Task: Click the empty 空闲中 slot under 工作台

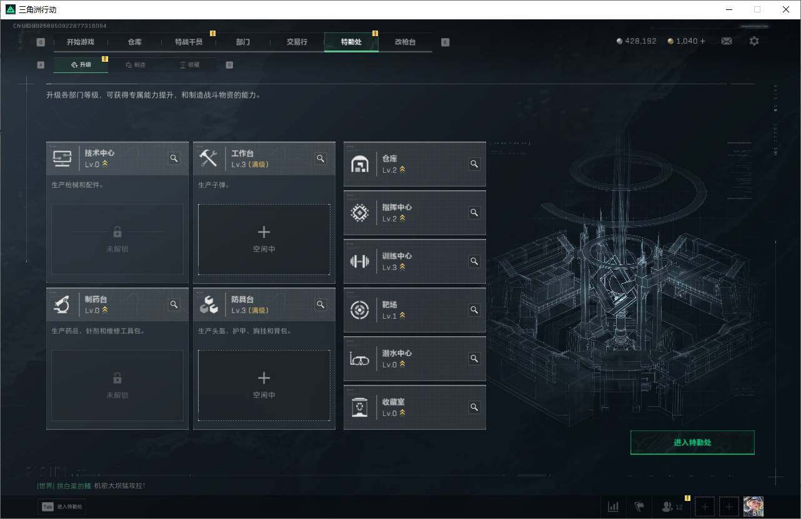Action: click(x=264, y=239)
